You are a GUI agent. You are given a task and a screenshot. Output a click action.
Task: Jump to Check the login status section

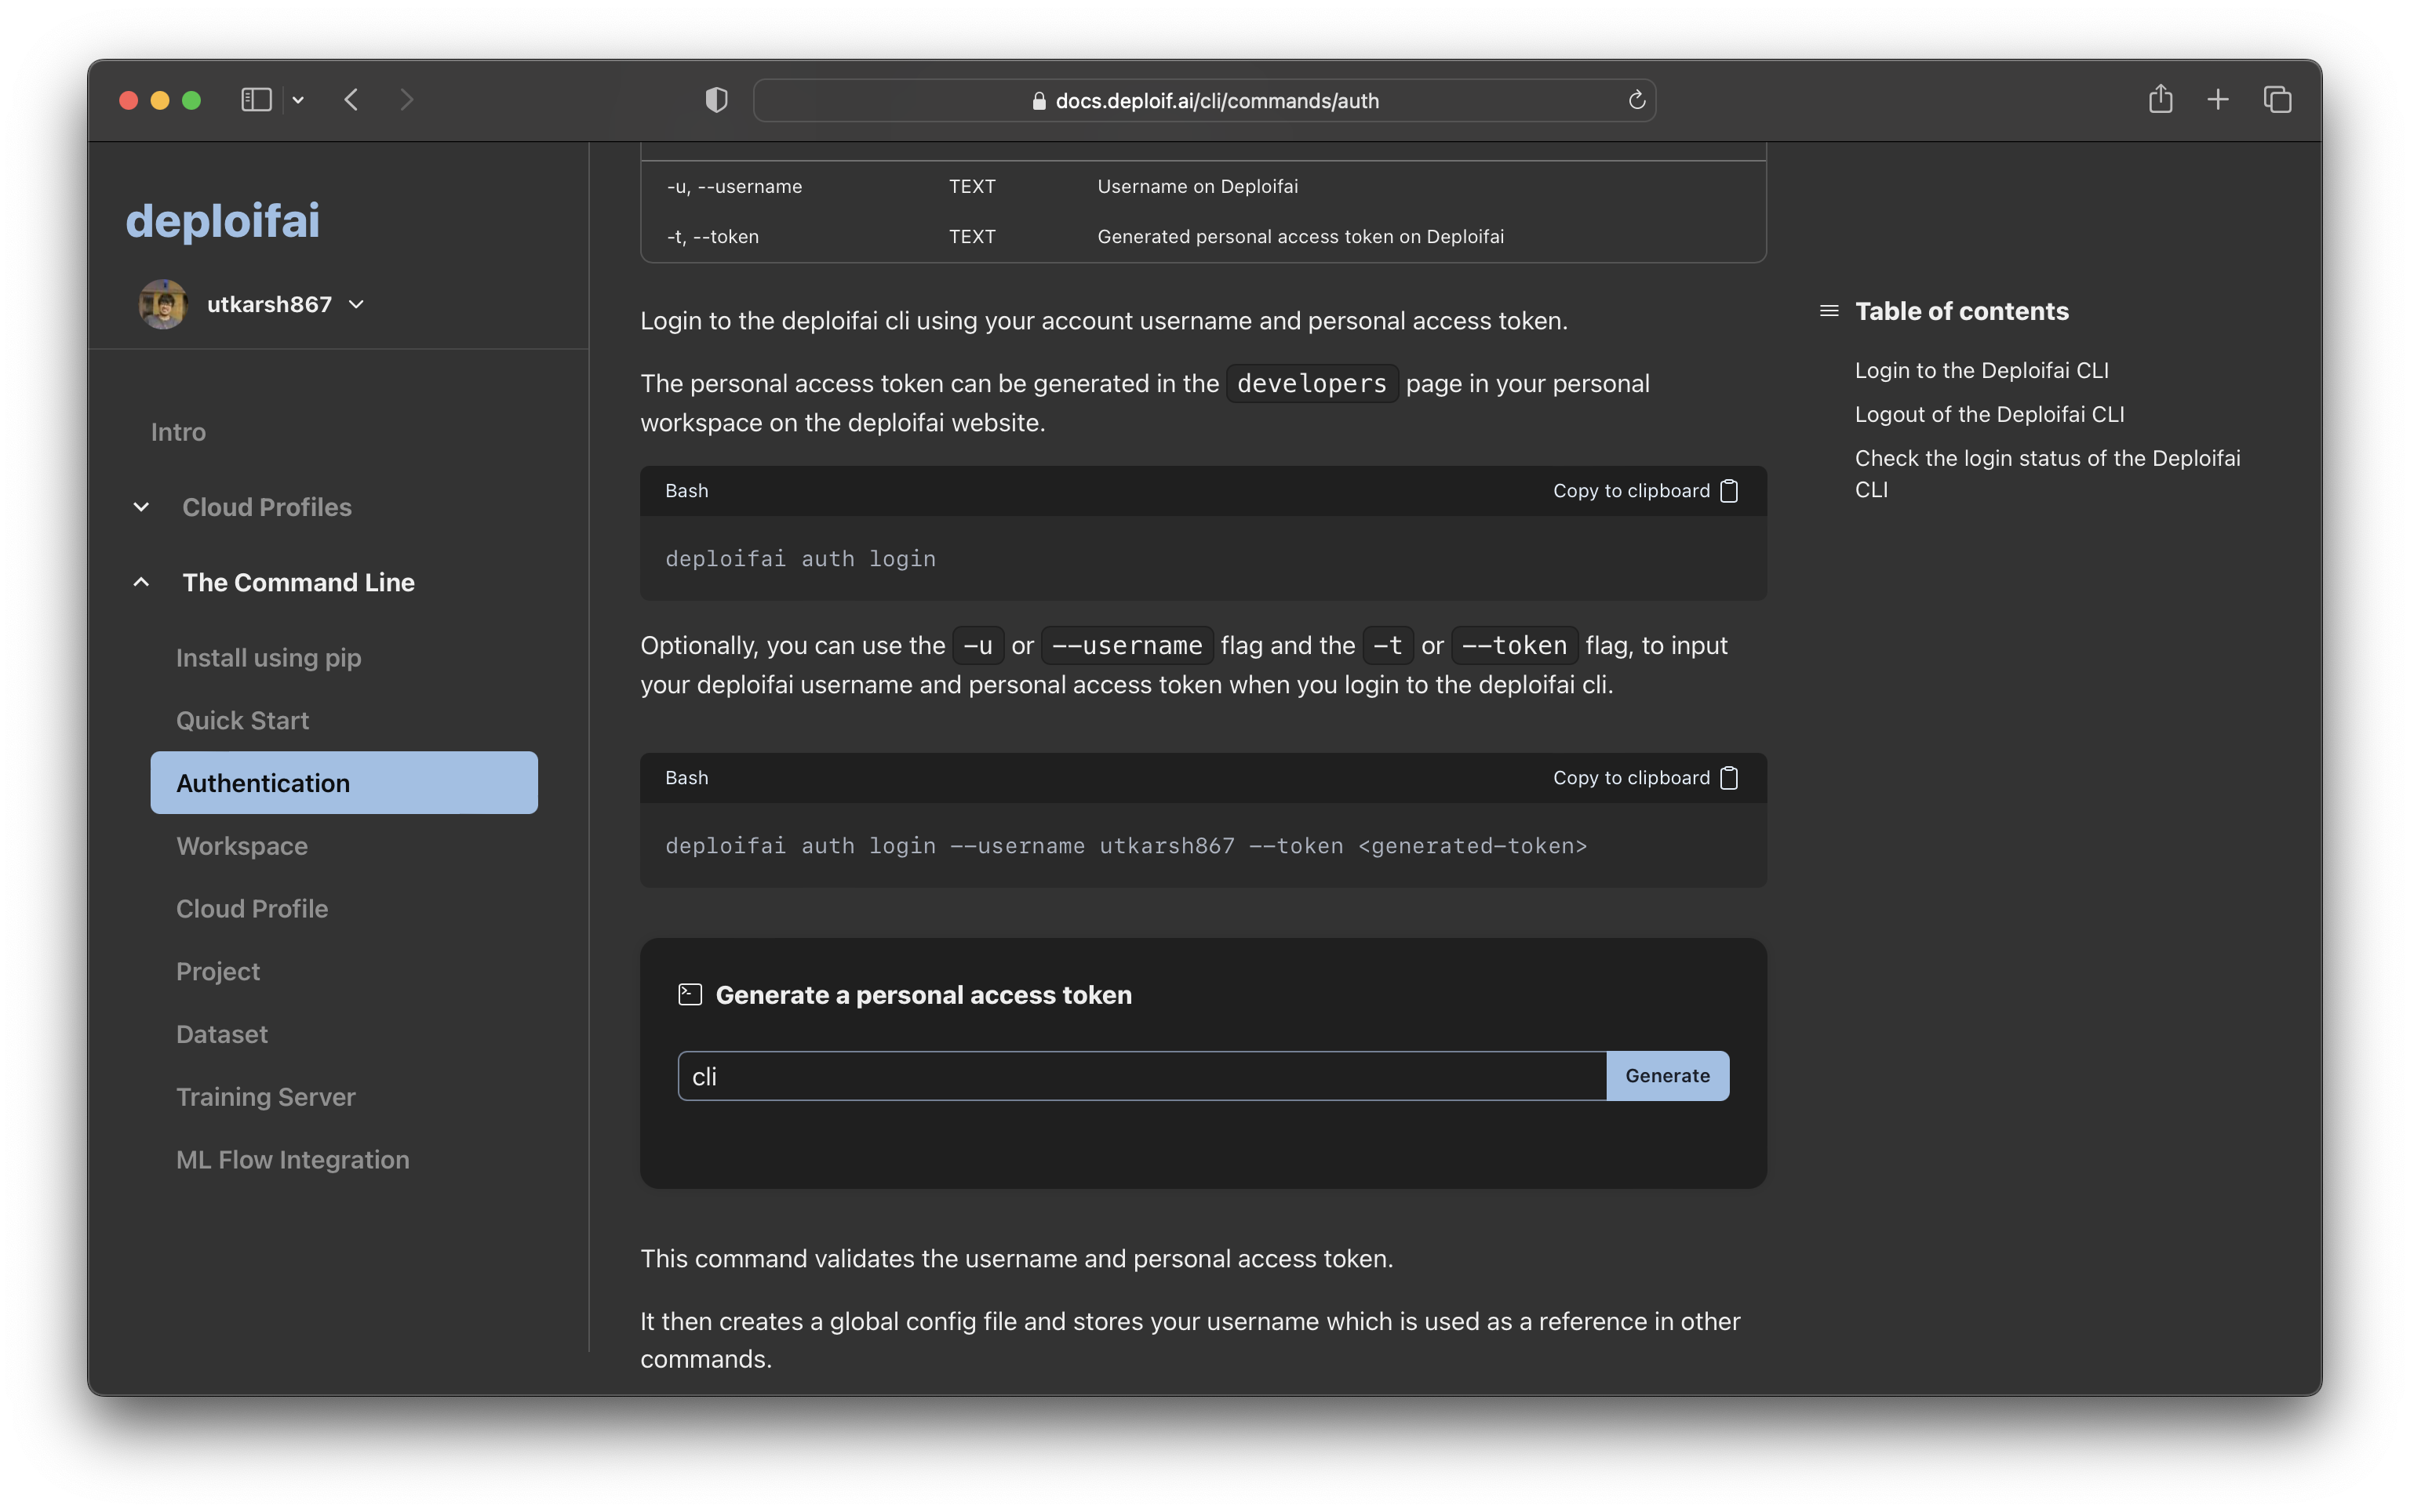(x=2048, y=474)
